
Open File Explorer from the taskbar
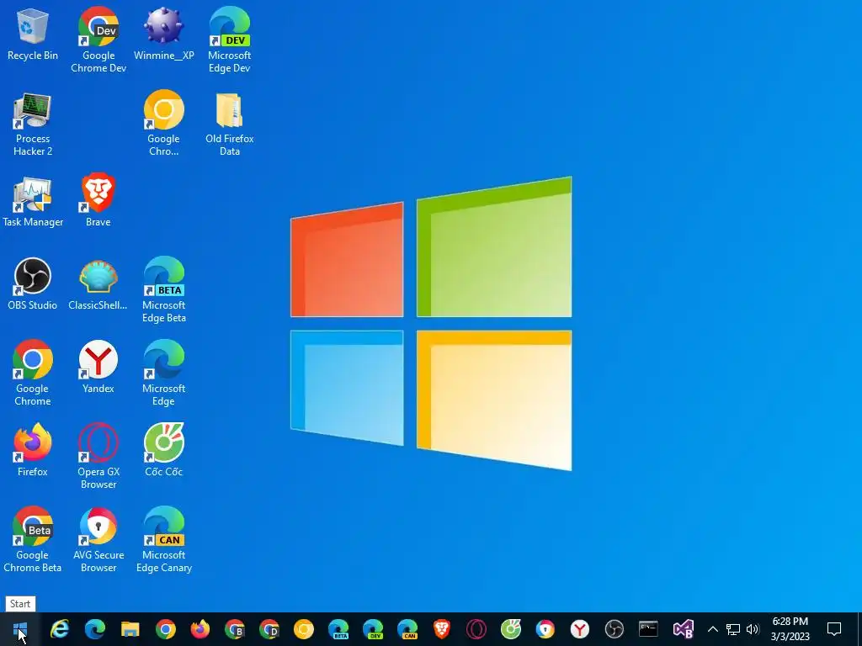[130, 629]
